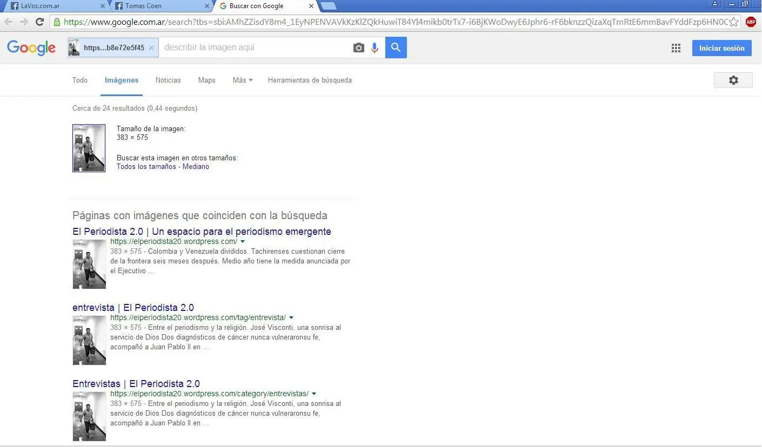
Task: Go back using the browser arrow
Action: point(9,22)
